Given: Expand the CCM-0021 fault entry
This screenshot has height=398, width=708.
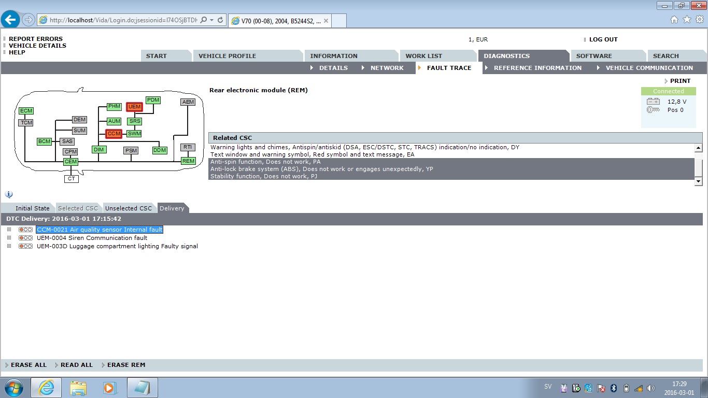Looking at the screenshot, I should pos(9,230).
